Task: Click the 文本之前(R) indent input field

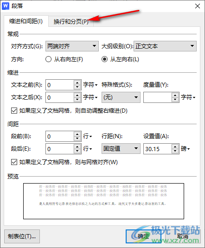Action: [x=60, y=85]
